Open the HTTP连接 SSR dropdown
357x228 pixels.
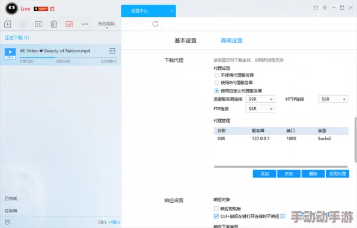(x=333, y=99)
